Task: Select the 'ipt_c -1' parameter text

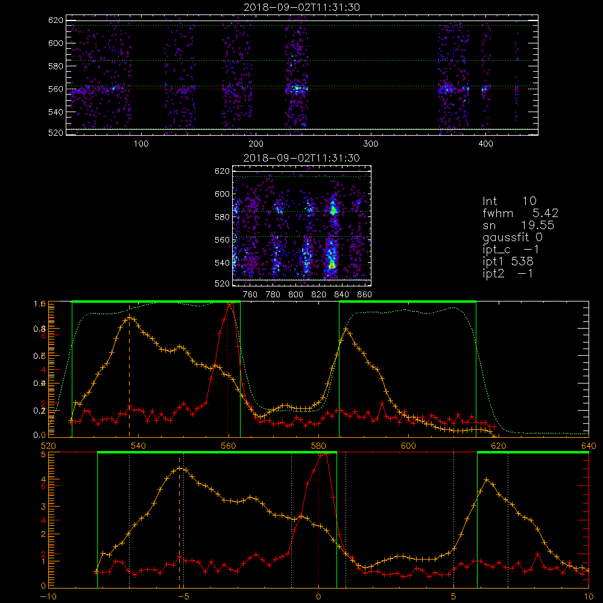Action: [x=511, y=250]
